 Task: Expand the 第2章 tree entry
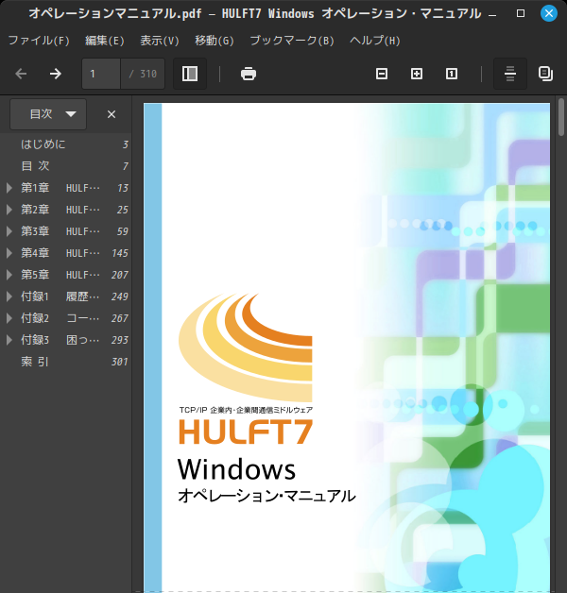point(9,210)
